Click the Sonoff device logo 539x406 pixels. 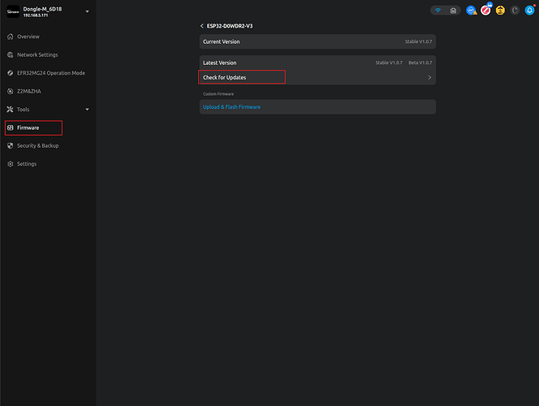pyautogui.click(x=13, y=13)
